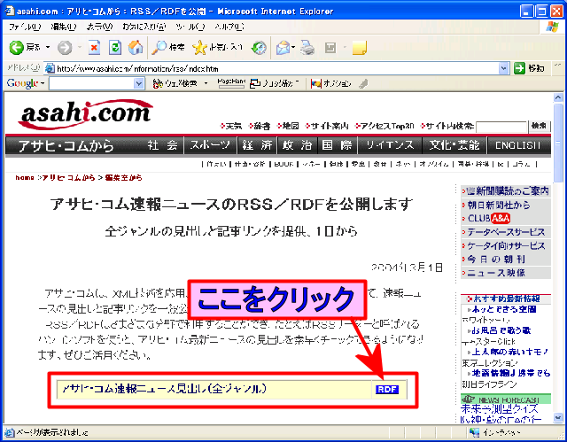Screen dimensions: 567x442
Task: Open the ENGLISH navigation tab
Action: [518, 145]
